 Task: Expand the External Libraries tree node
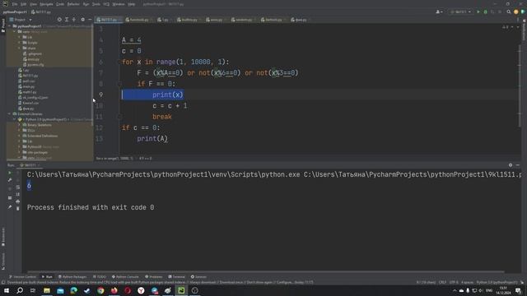point(9,114)
